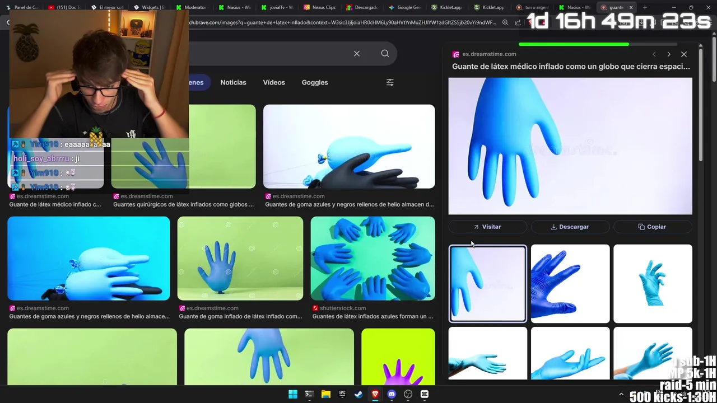Open the search filters icon
The image size is (717, 403).
click(x=390, y=82)
